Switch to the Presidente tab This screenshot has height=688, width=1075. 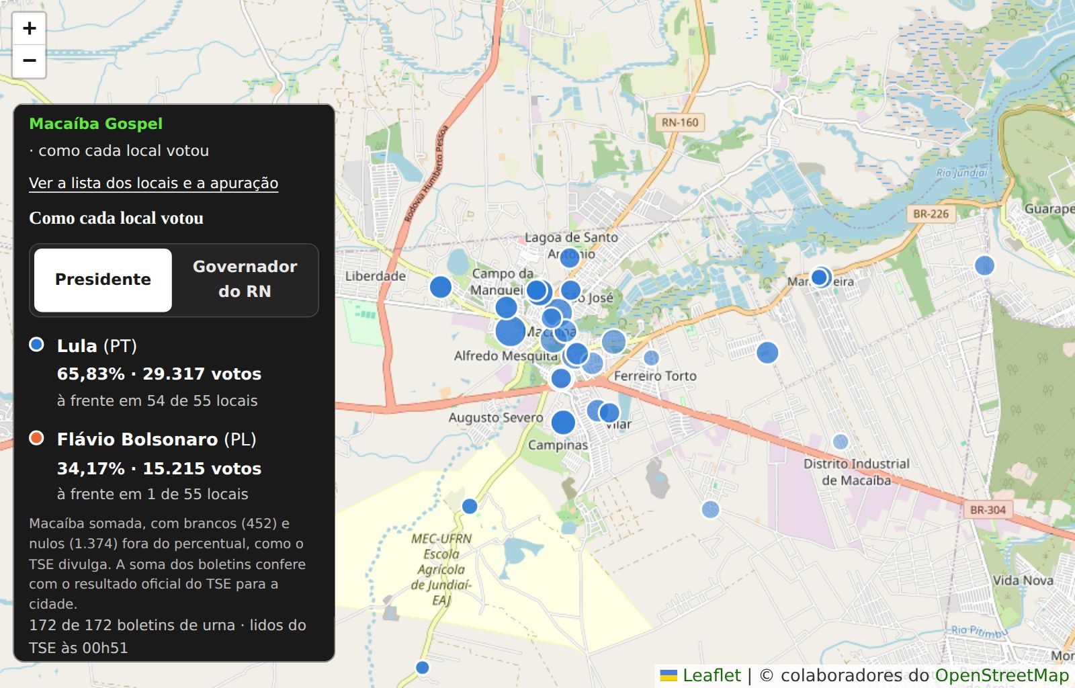(103, 279)
